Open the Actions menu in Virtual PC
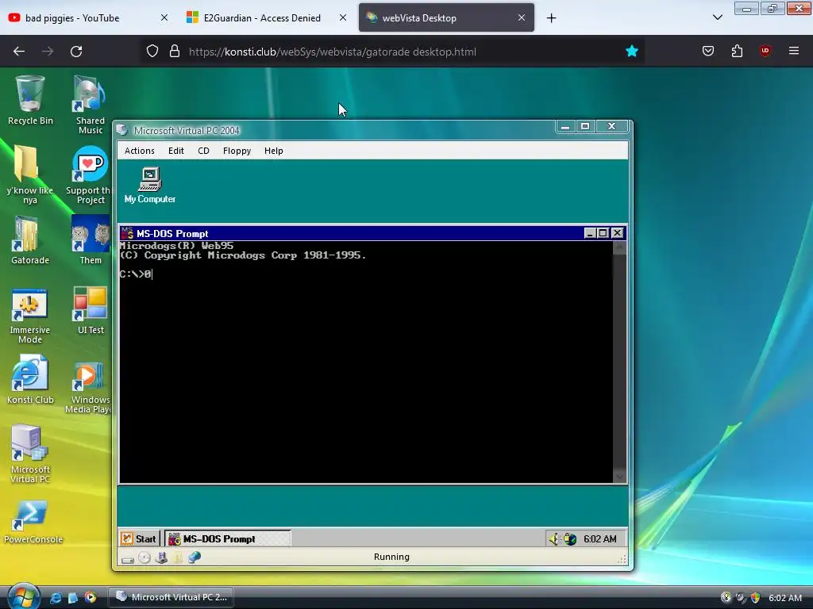813x609 pixels. click(140, 151)
